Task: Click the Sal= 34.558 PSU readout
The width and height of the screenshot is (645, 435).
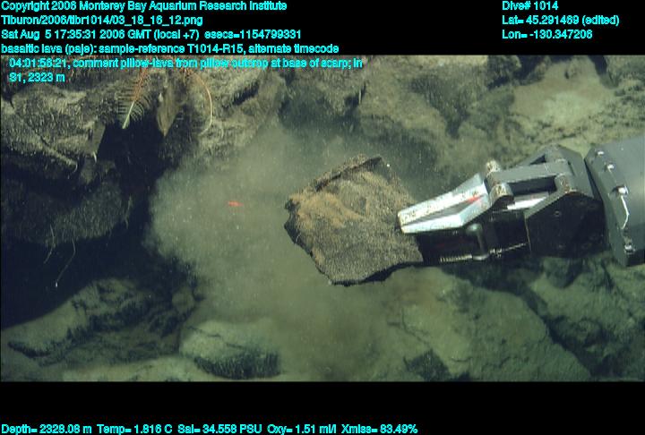Action: pyautogui.click(x=219, y=430)
